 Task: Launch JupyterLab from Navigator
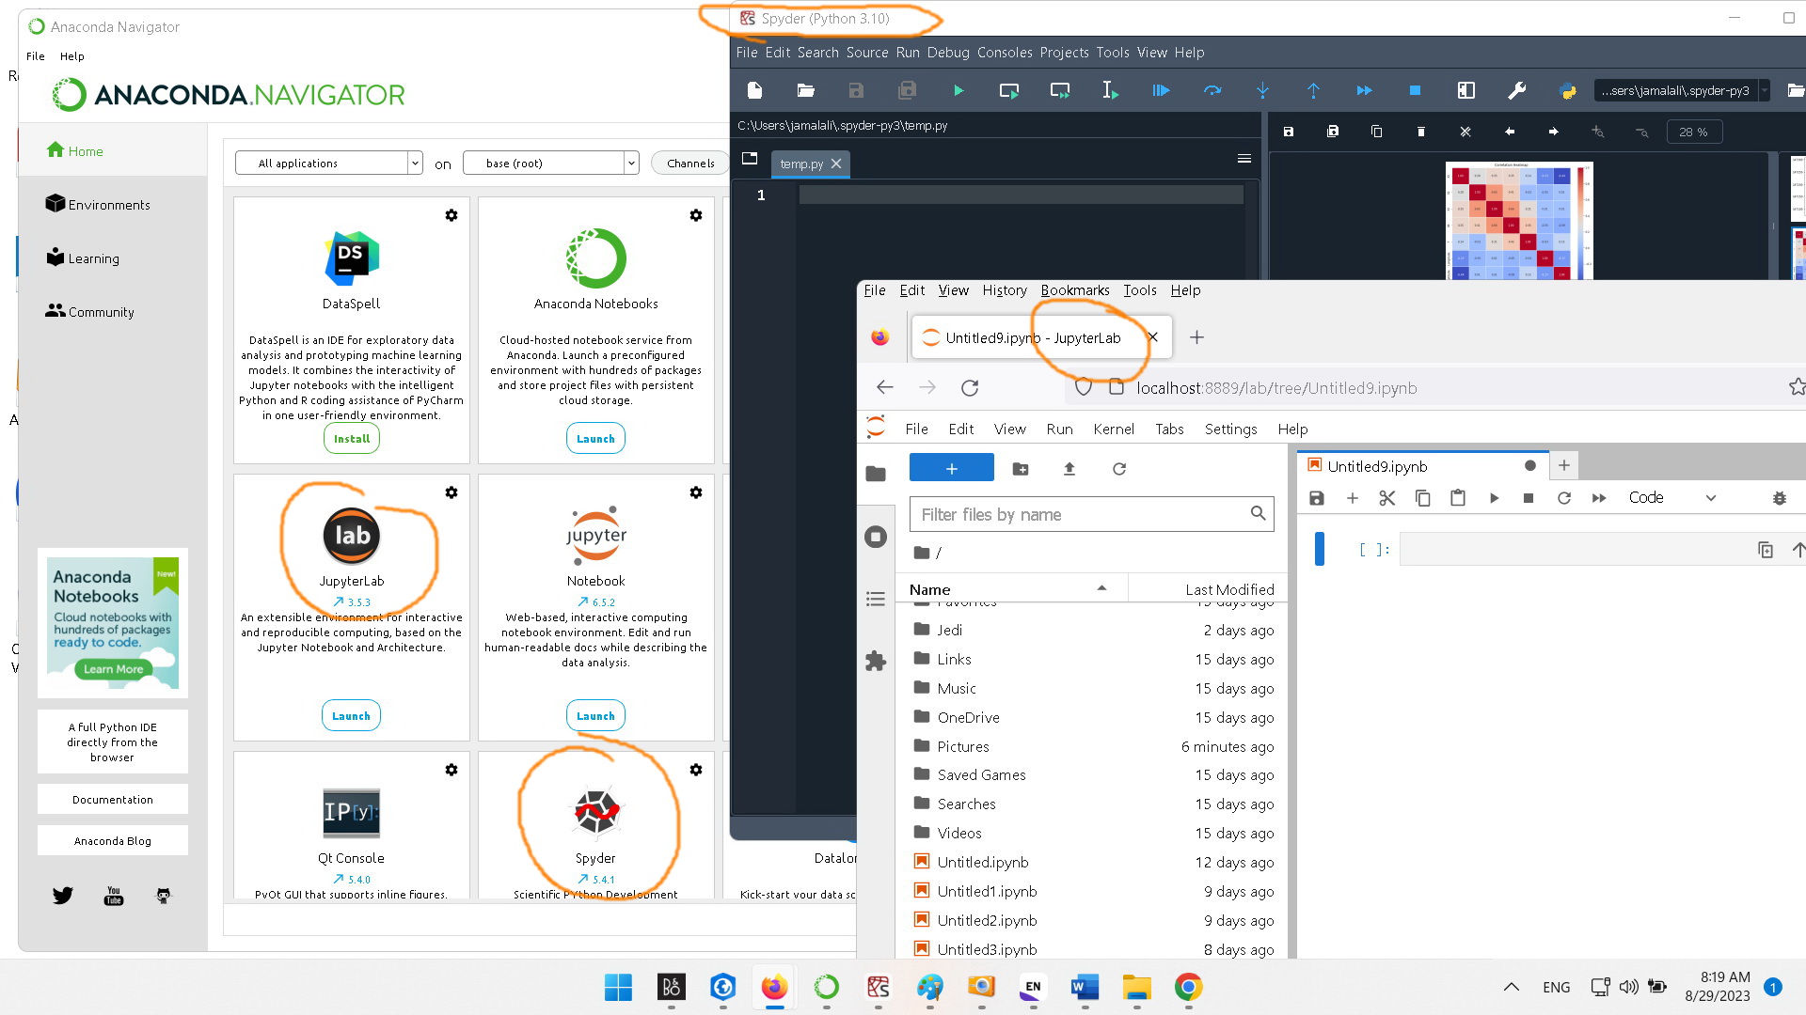[351, 716]
